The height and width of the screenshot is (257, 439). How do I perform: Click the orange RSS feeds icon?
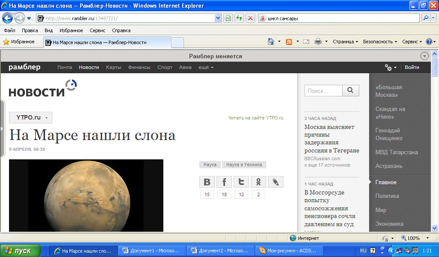pos(289,42)
